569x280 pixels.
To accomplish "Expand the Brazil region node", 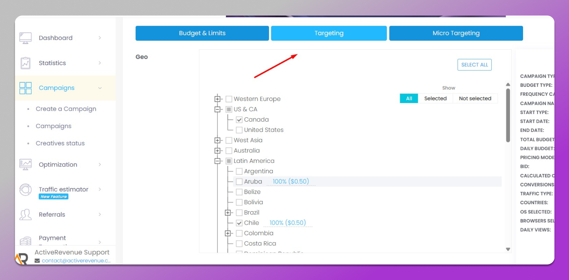I will pyautogui.click(x=228, y=213).
